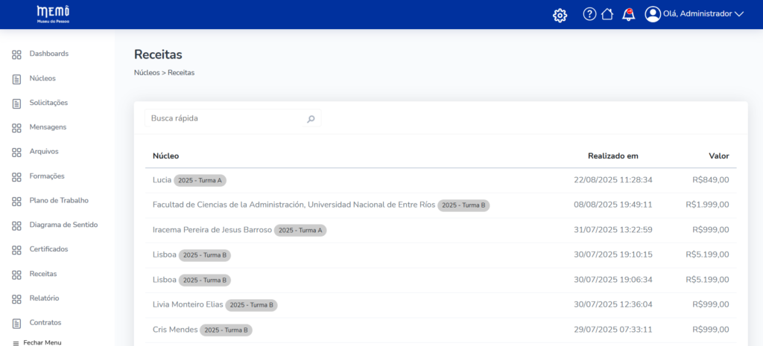Image resolution: width=763 pixels, height=346 pixels.
Task: Open Plano de Trabalho menu item
Action: coord(59,200)
